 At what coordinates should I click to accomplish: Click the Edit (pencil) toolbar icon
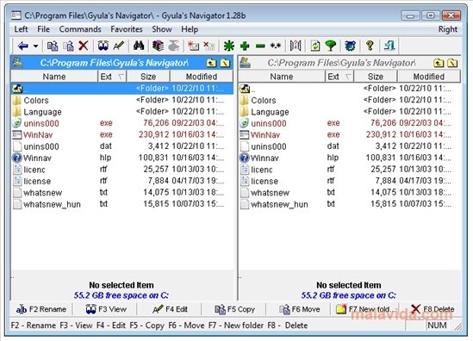click(x=119, y=46)
